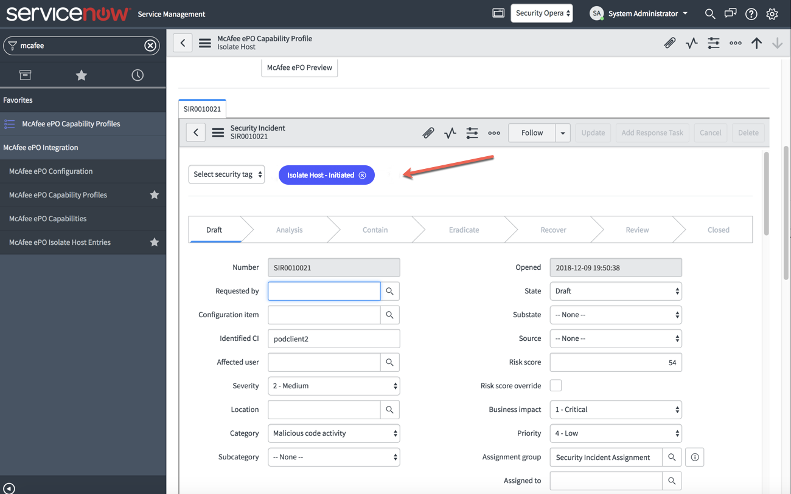The height and width of the screenshot is (494, 791).
Task: Open Select security tag dropdown
Action: [x=226, y=174]
